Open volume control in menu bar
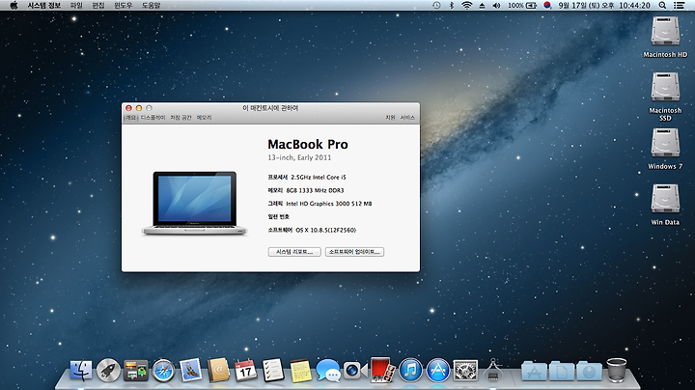 click(496, 6)
